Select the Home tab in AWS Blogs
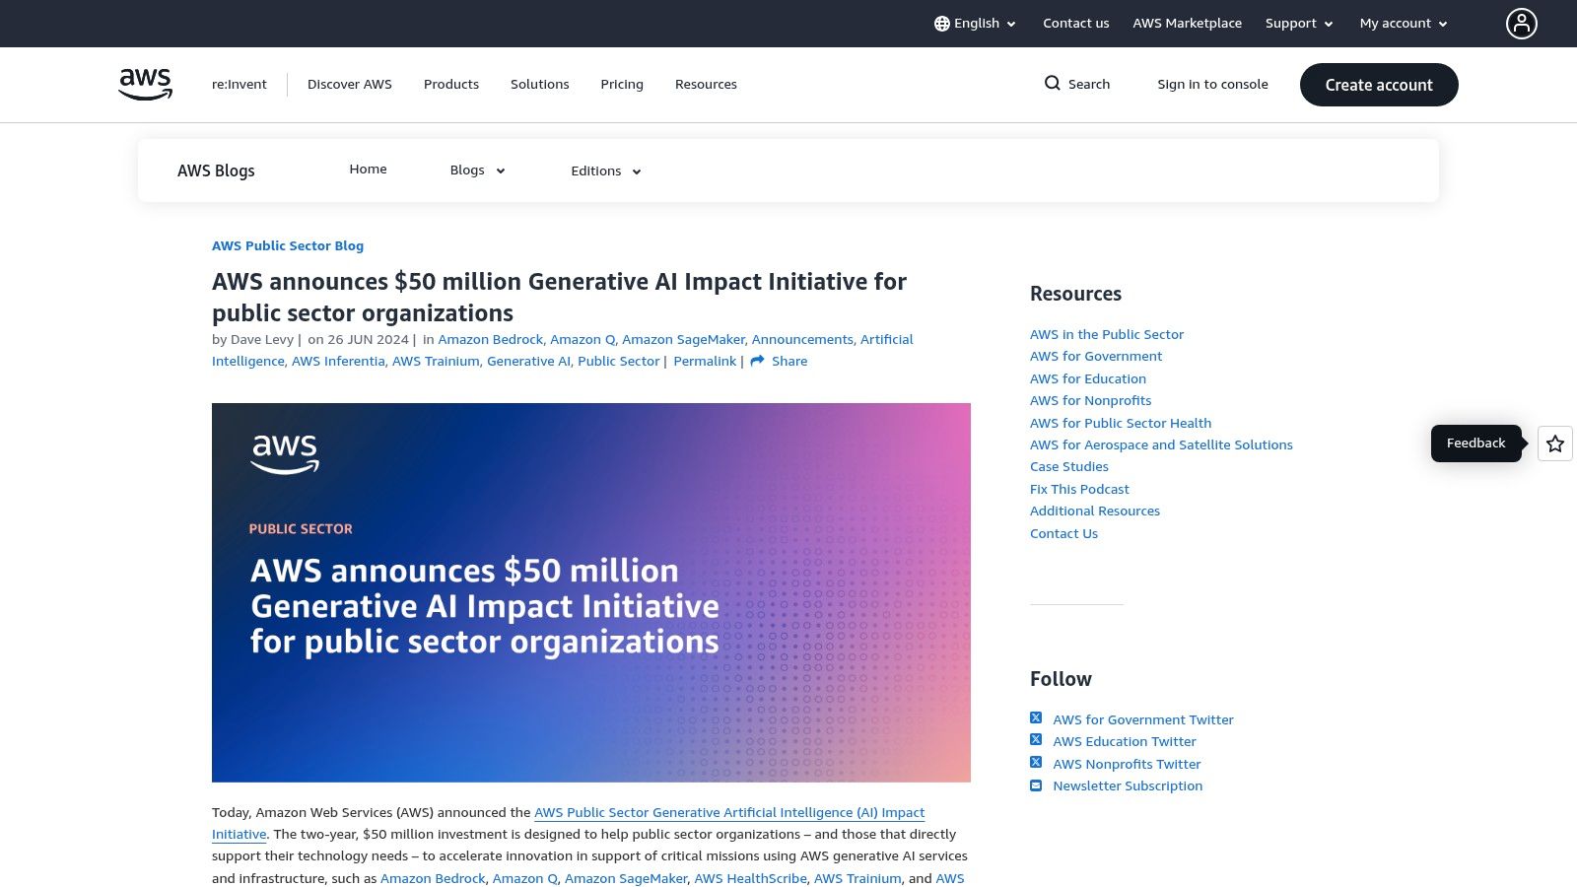The width and height of the screenshot is (1577, 887). coord(368,169)
